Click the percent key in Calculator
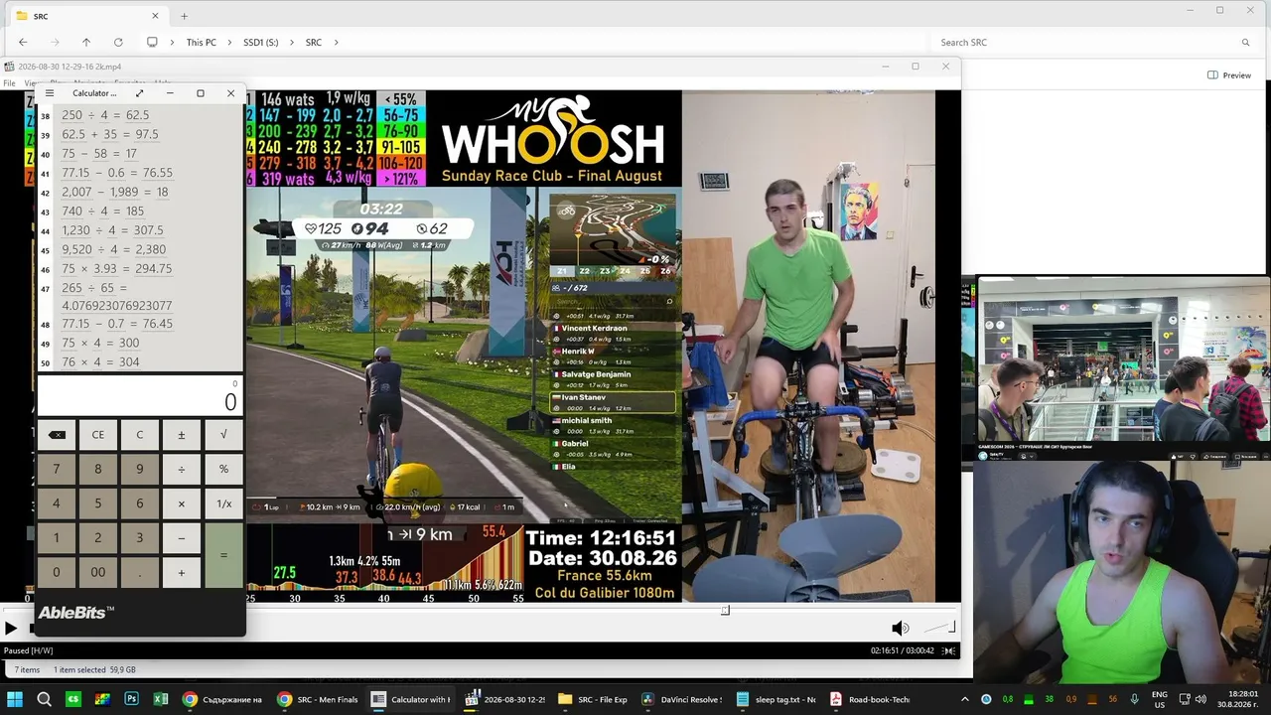 coord(223,470)
